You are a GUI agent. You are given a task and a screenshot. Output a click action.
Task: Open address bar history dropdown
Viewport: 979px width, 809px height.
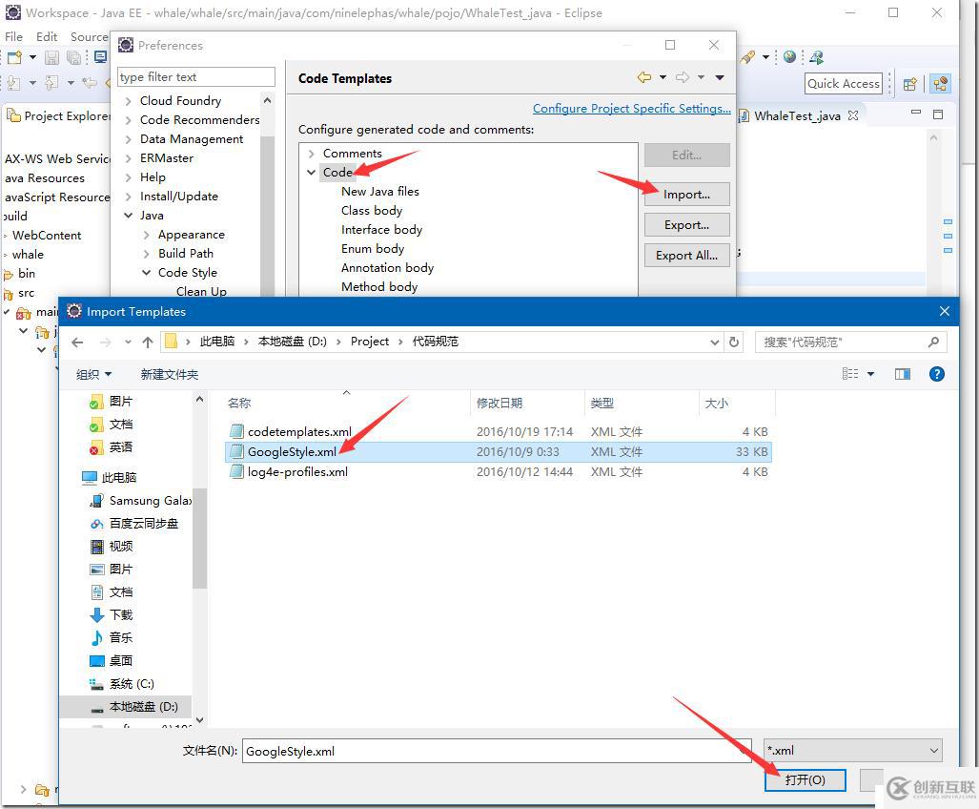[x=715, y=342]
